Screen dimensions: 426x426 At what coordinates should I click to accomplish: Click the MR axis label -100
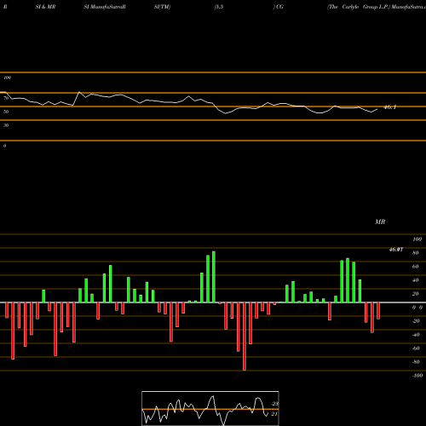click(417, 376)
